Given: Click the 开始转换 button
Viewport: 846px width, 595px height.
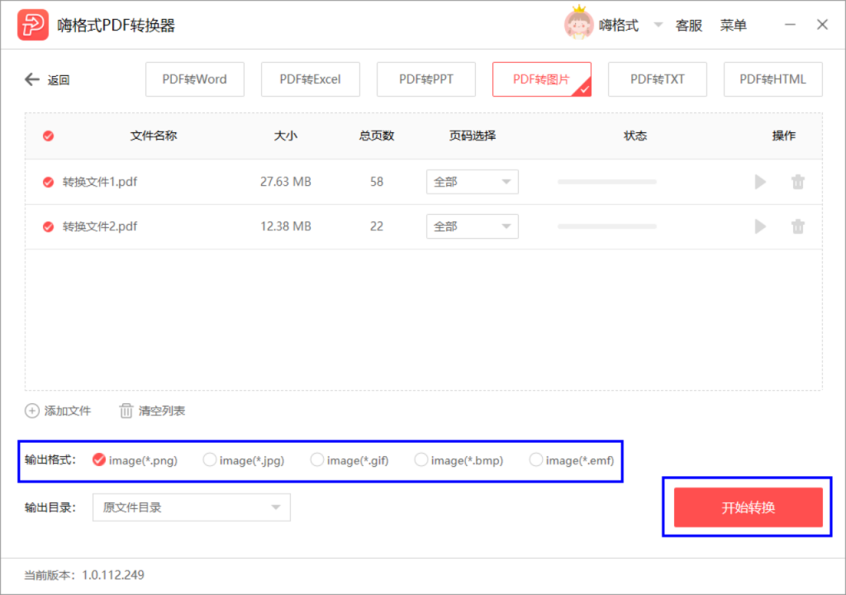Looking at the screenshot, I should 748,507.
